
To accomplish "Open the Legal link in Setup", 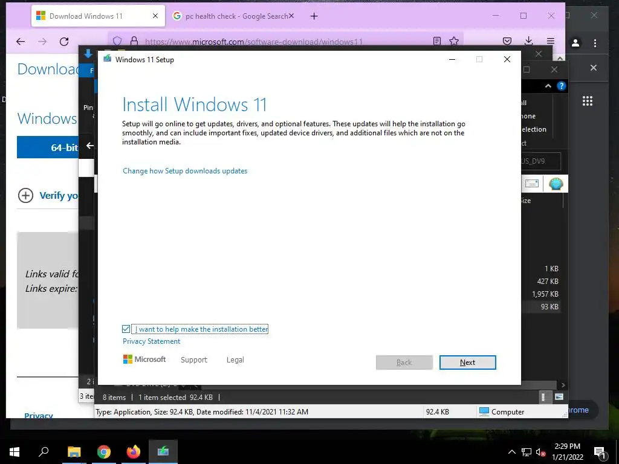I will click(x=235, y=360).
